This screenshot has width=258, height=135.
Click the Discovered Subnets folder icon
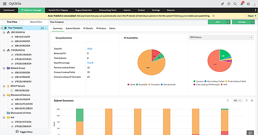[8, 95]
